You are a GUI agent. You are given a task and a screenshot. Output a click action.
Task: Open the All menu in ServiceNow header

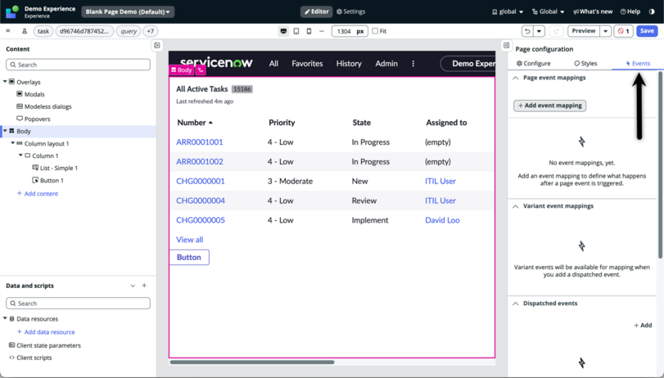[274, 64]
